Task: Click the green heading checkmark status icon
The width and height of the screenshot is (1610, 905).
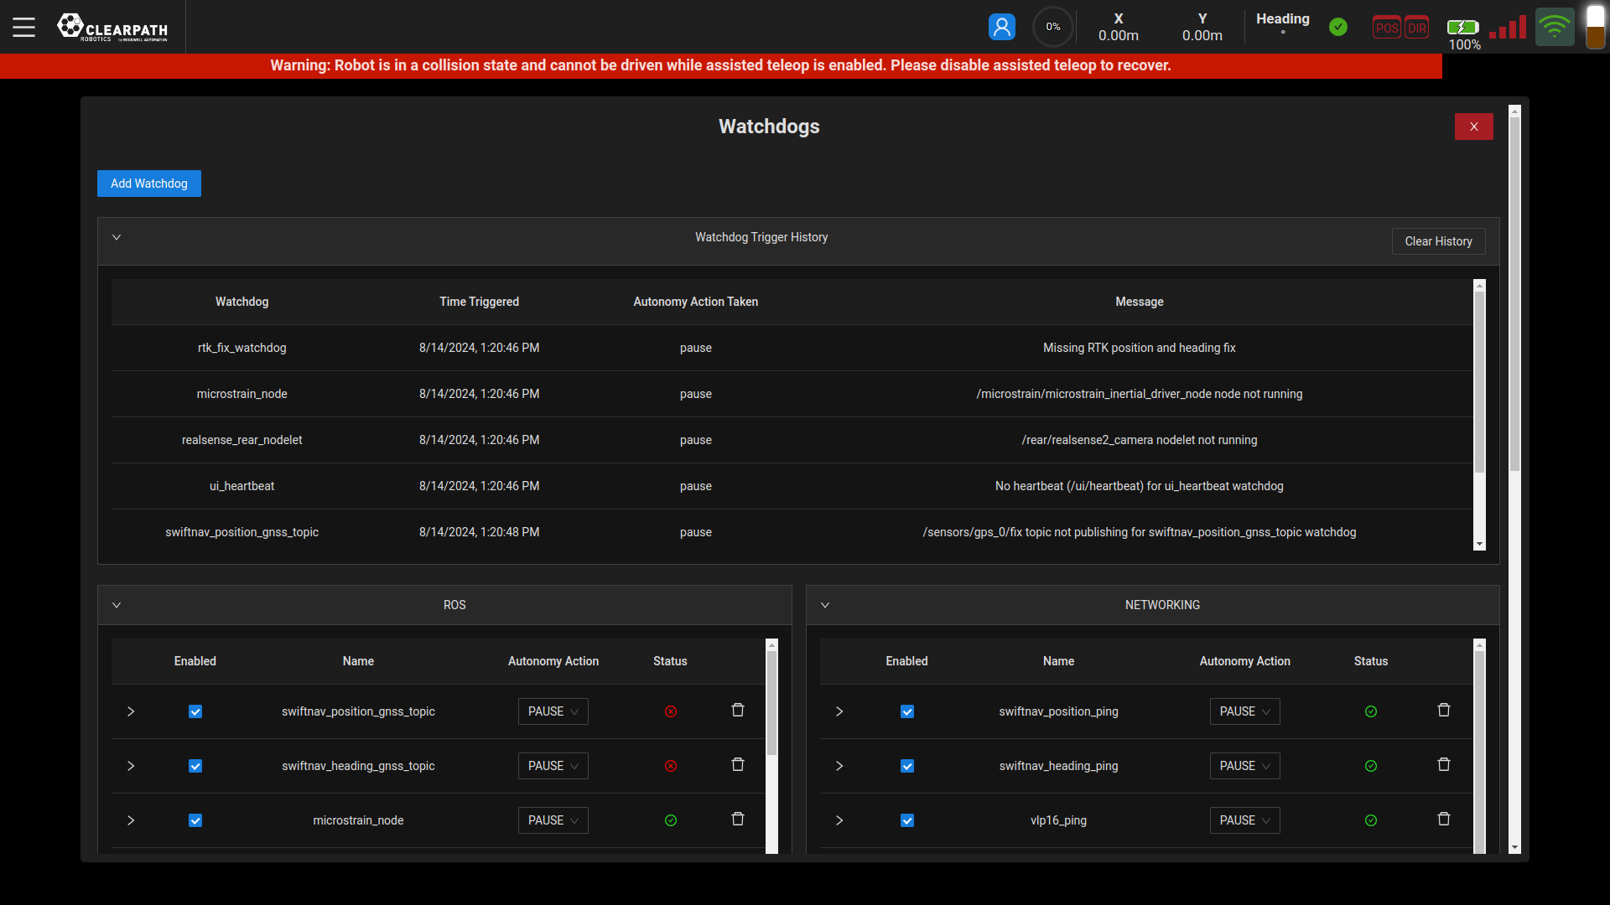Action: pos(1338,27)
